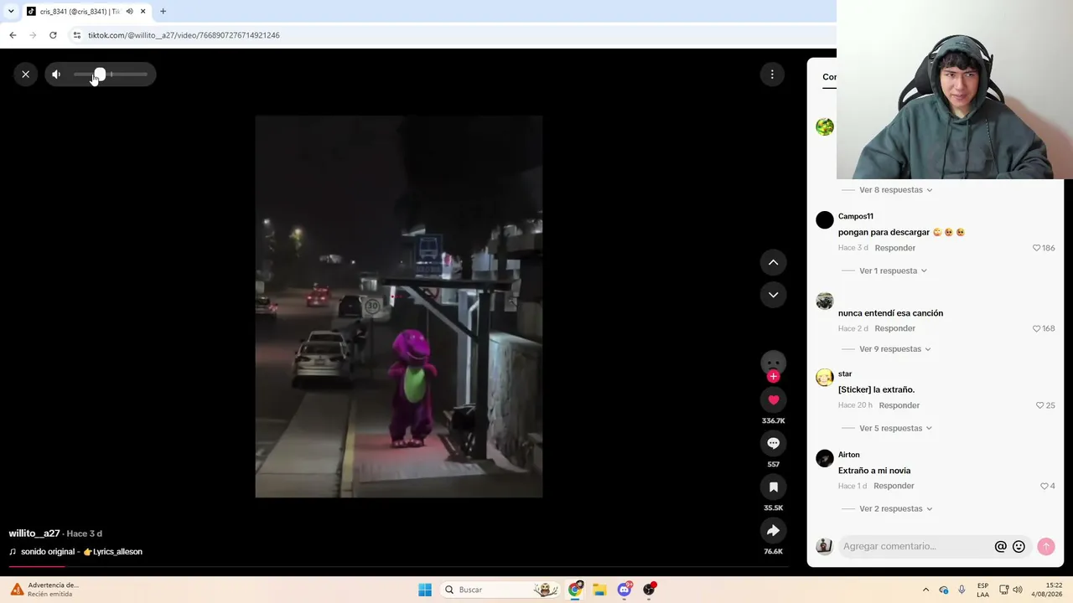Open OBS Studio from the taskbar
Image resolution: width=1073 pixels, height=603 pixels.
point(649,590)
